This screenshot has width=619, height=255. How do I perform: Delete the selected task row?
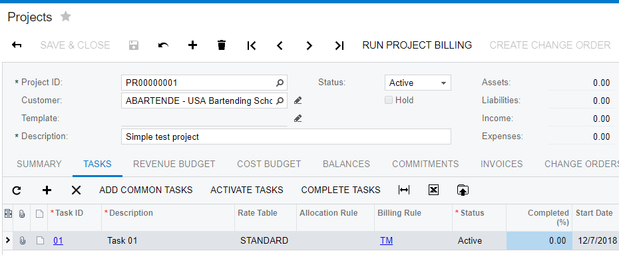pyautogui.click(x=76, y=190)
